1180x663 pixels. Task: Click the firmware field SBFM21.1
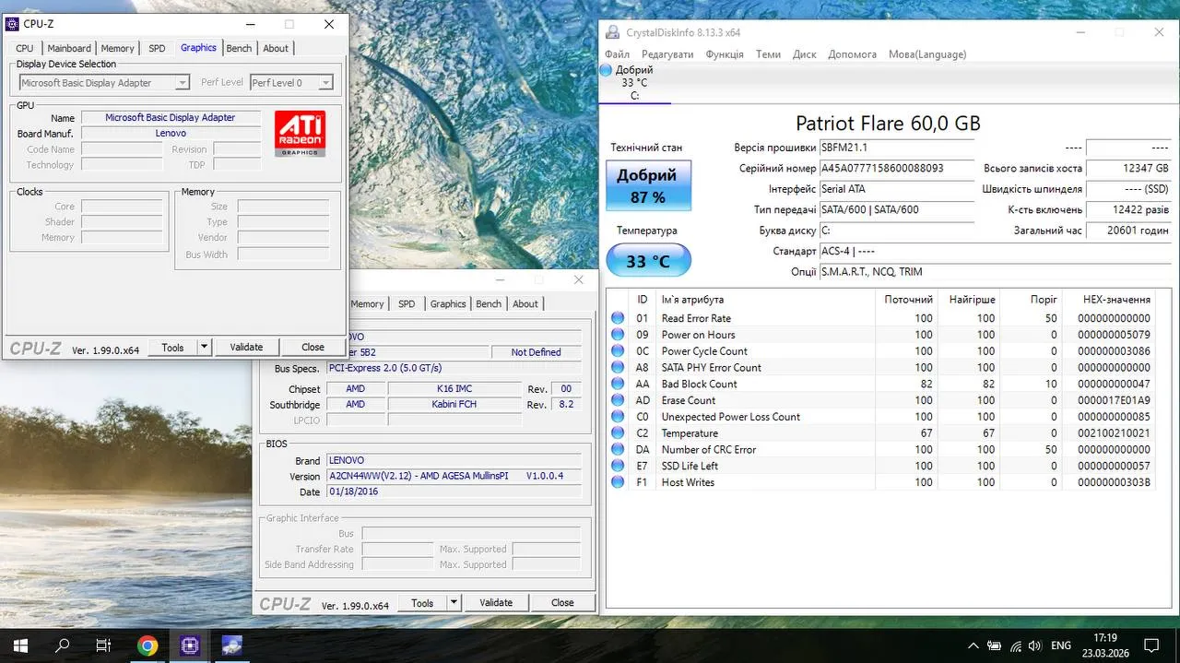(897, 148)
